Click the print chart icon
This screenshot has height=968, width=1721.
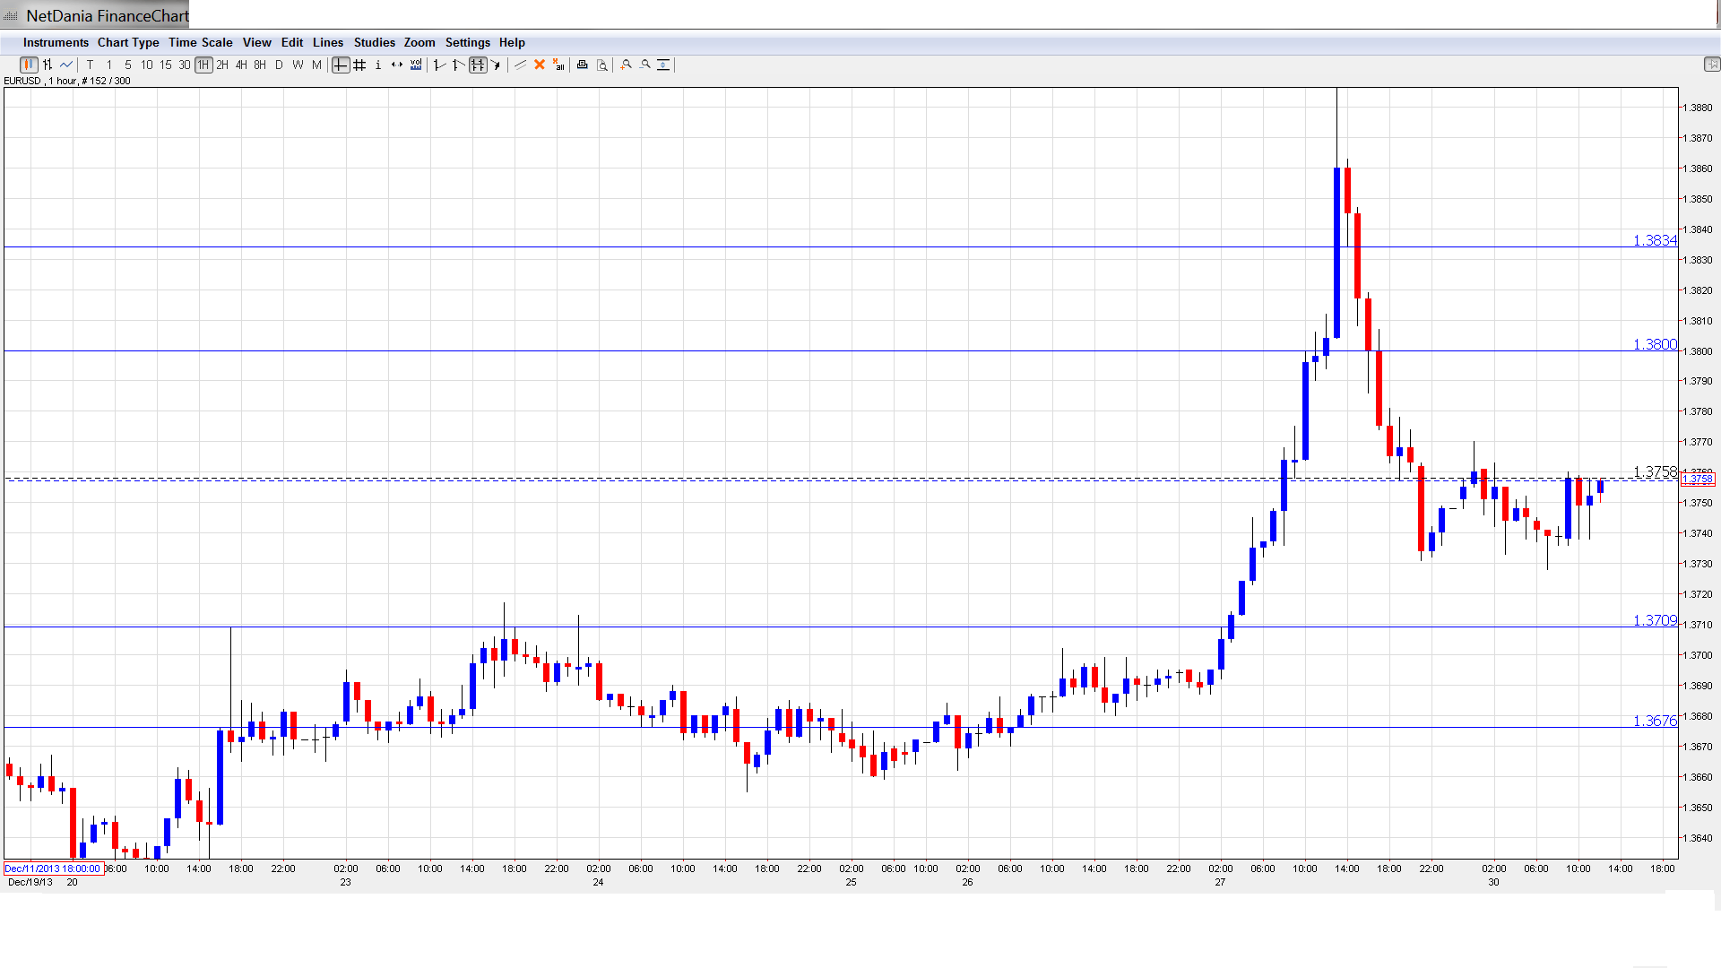(583, 65)
